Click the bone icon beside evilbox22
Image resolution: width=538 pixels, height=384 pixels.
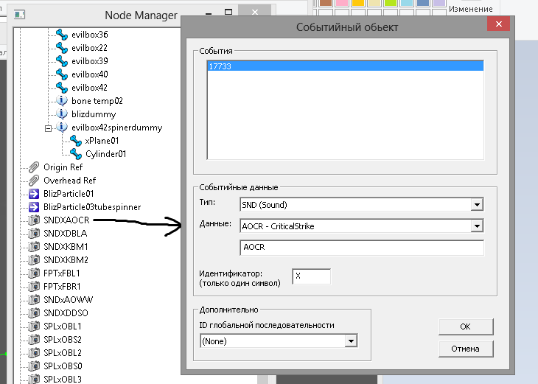click(62, 48)
